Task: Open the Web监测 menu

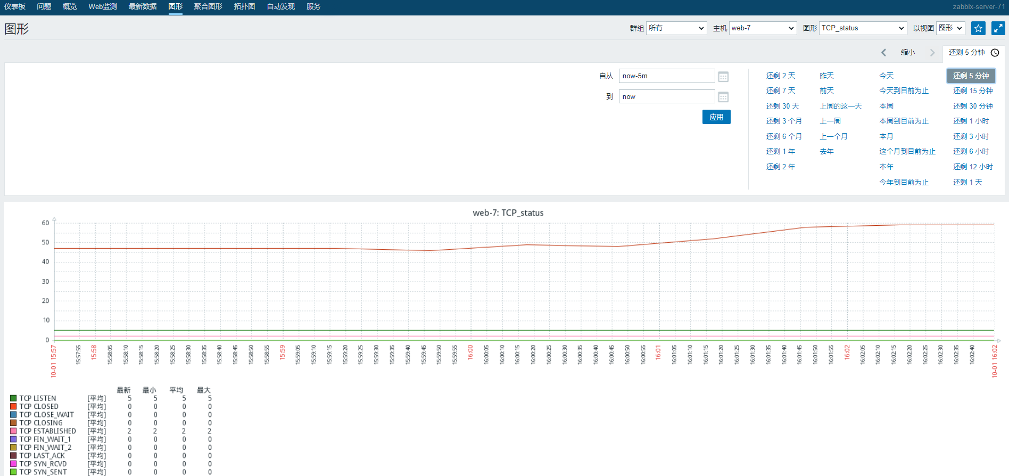Action: pyautogui.click(x=103, y=7)
